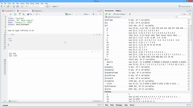Viewport: 193px width, 108px height.
Task: Save the current document from the main toolbar
Action: point(14,6)
